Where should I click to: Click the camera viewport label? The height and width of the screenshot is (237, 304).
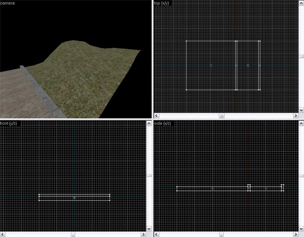pos(8,3)
